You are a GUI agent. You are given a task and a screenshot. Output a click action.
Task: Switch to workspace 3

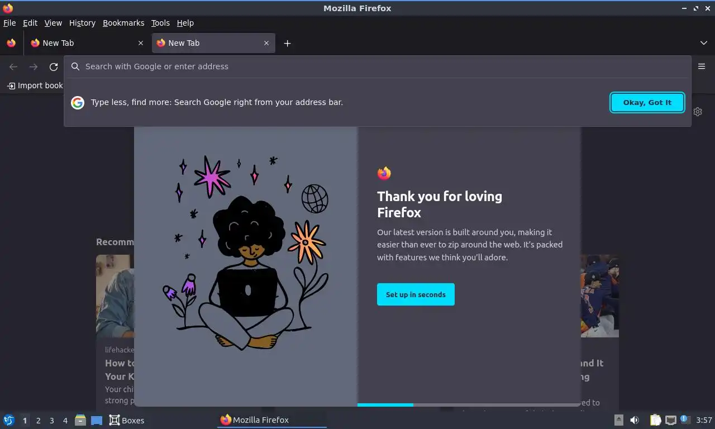click(51, 421)
